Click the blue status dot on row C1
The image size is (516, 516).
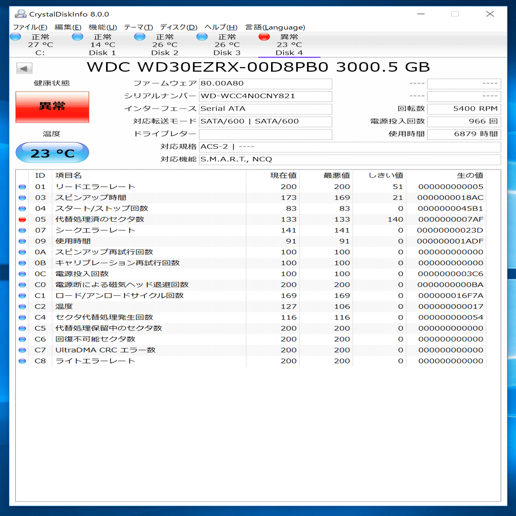tap(22, 295)
